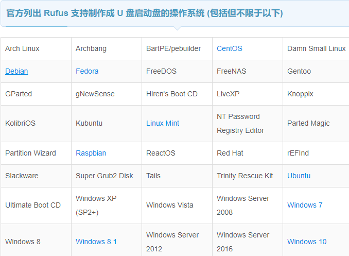Open the Raspbian link
The width and height of the screenshot is (349, 256).
(91, 153)
